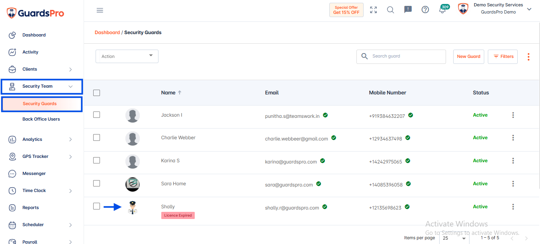Click the Payroll icon in sidebar
The image size is (540, 244).
coord(12,241)
